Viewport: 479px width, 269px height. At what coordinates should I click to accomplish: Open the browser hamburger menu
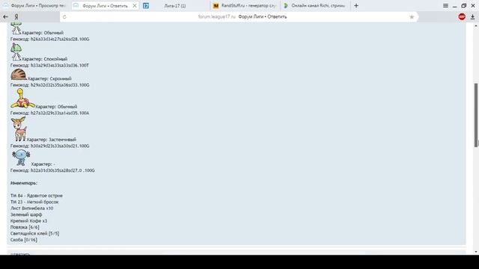pos(446,6)
